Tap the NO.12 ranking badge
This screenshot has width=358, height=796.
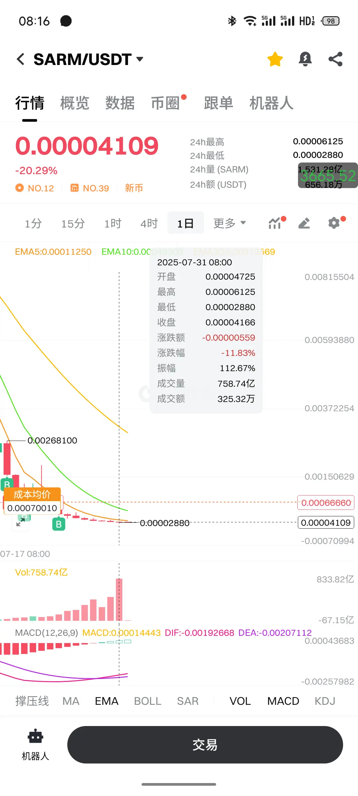[x=34, y=188]
